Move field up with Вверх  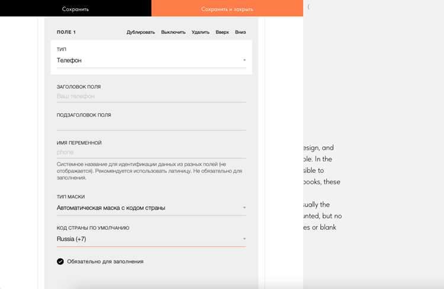[222, 33]
